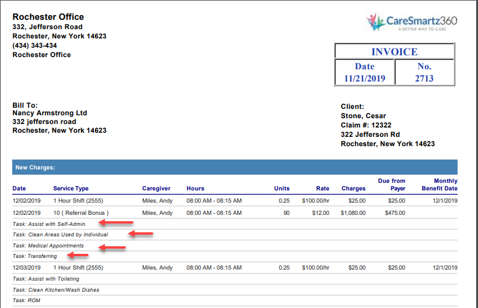
Task: Click the $1,080.00 charges cell
Action: 353,213
